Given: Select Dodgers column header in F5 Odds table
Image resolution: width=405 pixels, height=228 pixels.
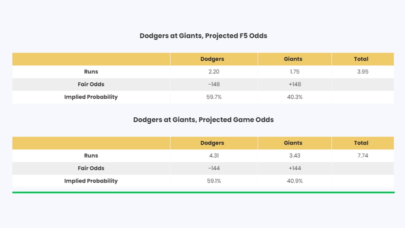Looking at the screenshot, I should pos(212,59).
